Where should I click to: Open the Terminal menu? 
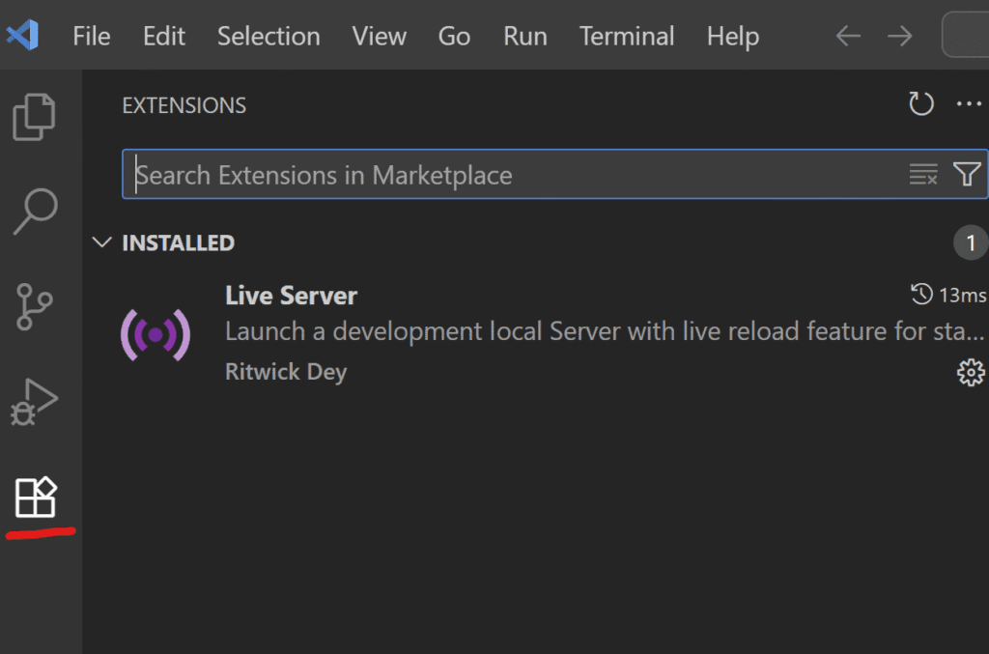[x=626, y=36]
